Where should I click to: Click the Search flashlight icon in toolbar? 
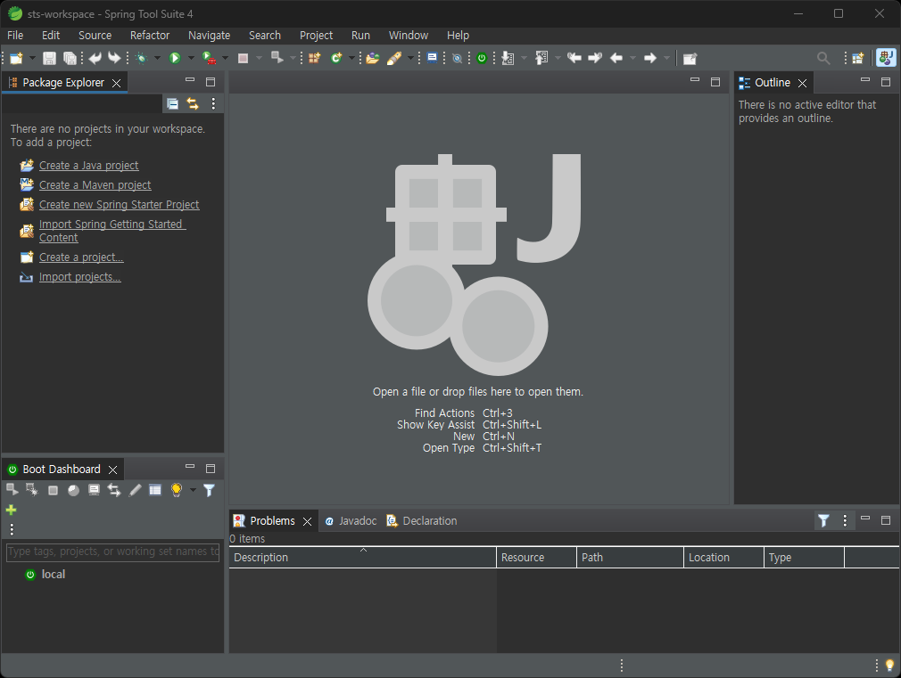(395, 58)
